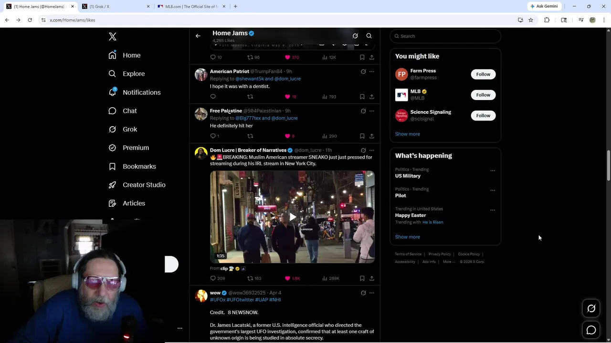The width and height of the screenshot is (611, 343).
Task: Click search icon in Home Jams header
Action: point(369,36)
